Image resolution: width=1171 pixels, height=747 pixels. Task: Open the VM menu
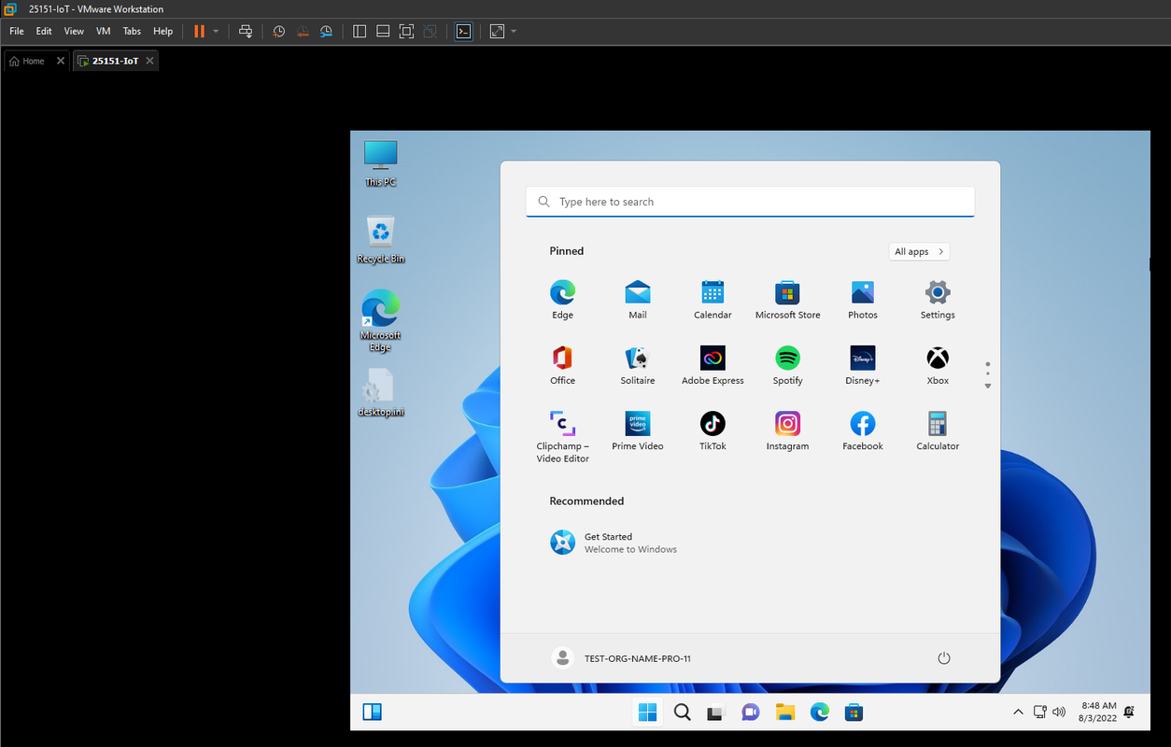click(x=104, y=31)
